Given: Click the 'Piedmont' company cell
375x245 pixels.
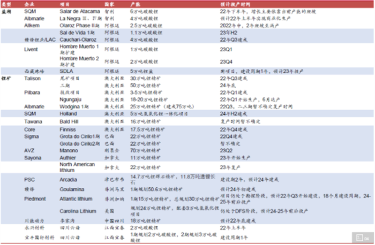Looking at the screenshot, I should 35,199.
